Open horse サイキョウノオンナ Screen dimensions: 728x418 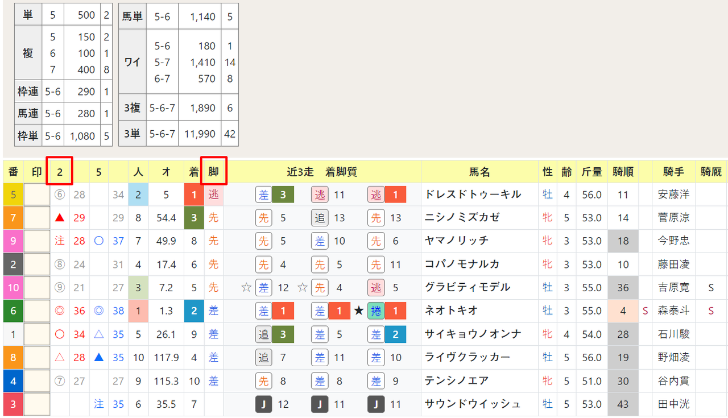(473, 334)
